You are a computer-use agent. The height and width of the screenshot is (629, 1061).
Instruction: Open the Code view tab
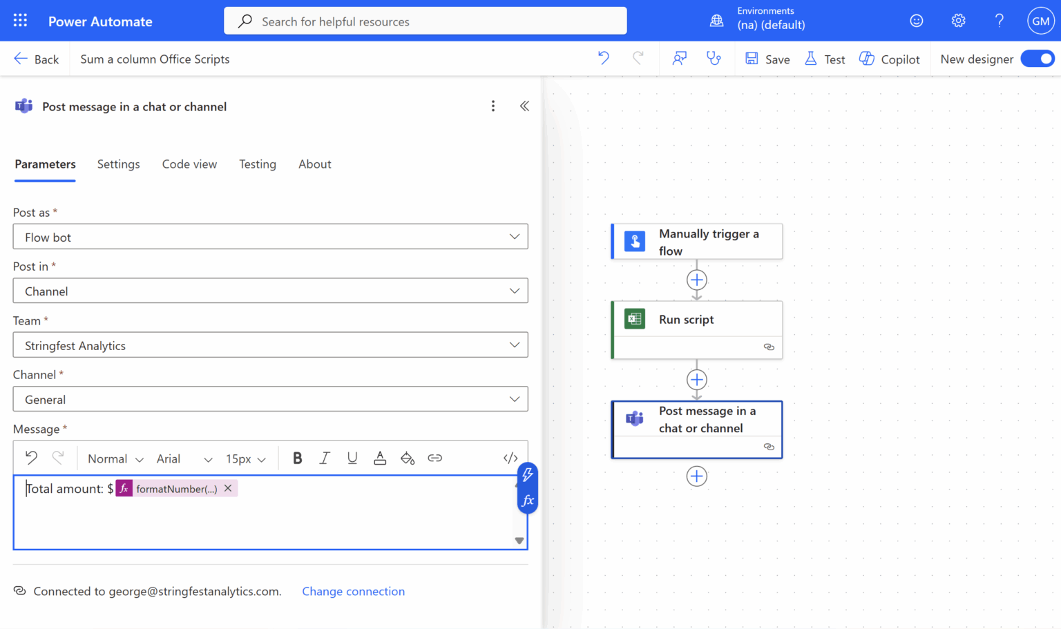(x=189, y=164)
